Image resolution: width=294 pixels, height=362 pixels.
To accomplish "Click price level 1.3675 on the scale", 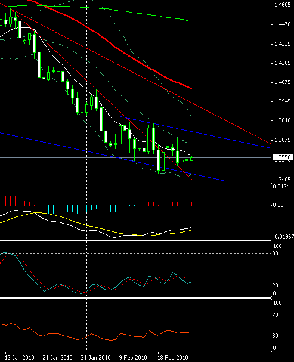I will click(x=282, y=140).
